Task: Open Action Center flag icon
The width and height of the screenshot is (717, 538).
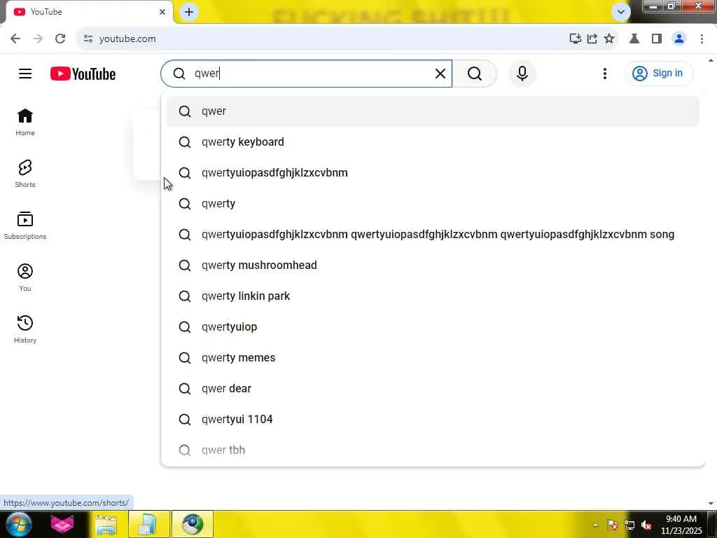Action: (613, 525)
